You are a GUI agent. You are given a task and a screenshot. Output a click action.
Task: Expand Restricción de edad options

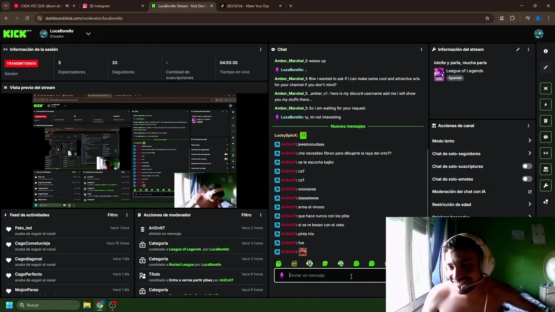point(529,205)
